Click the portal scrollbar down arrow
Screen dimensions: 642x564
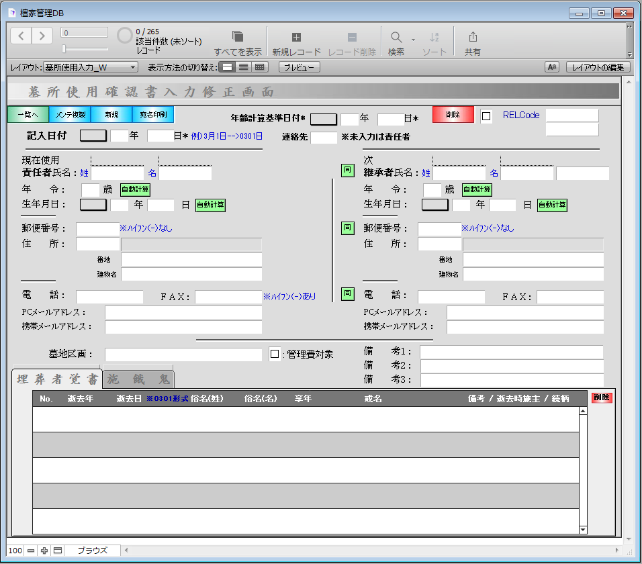point(583,530)
